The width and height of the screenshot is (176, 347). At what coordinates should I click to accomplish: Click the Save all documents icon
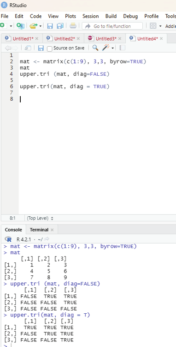60,26
